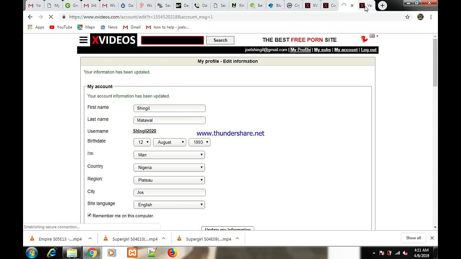
Task: Open the hamburger menu beside the site logo
Action: [84, 40]
